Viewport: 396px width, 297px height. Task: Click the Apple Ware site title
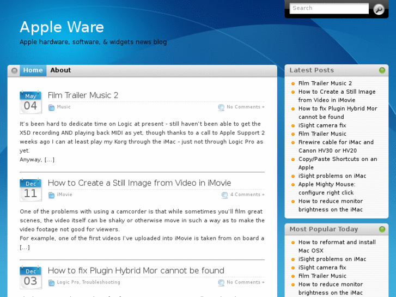tap(62, 27)
